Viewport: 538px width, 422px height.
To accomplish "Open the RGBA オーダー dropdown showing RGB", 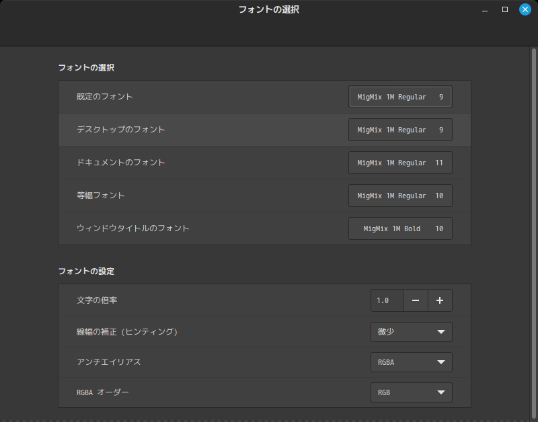I will tap(411, 392).
